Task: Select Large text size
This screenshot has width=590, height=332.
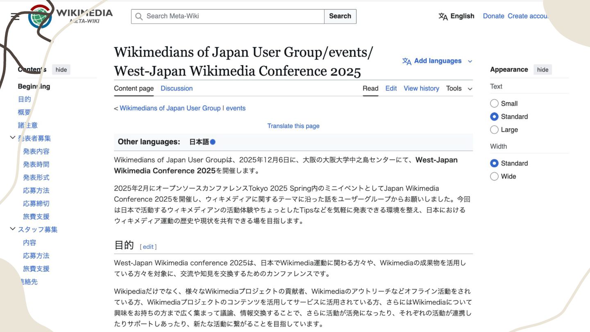Action: 494,130
